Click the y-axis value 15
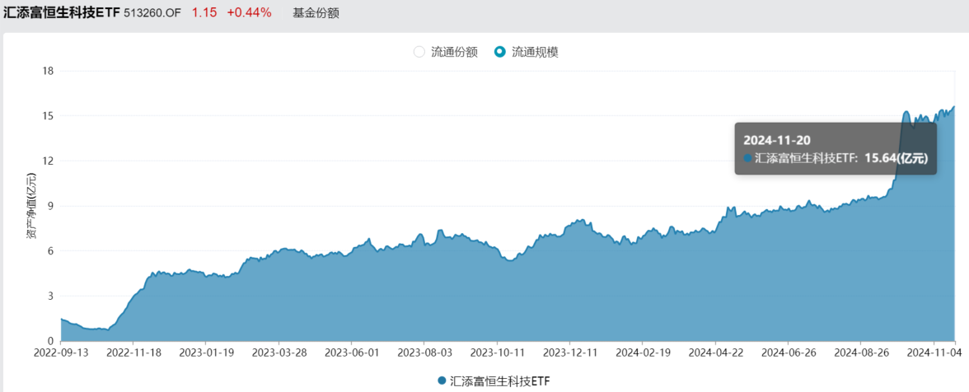This screenshot has width=969, height=392. (48, 116)
